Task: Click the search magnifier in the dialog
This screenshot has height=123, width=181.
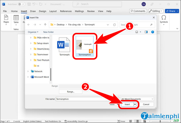Action: pyautogui.click(x=151, y=25)
